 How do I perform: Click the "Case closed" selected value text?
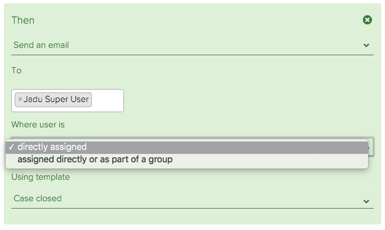tap(38, 198)
